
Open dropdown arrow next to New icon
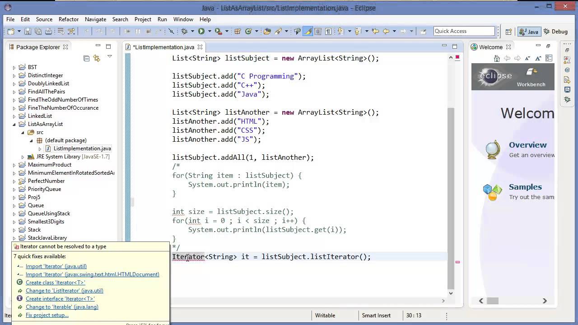click(x=19, y=31)
